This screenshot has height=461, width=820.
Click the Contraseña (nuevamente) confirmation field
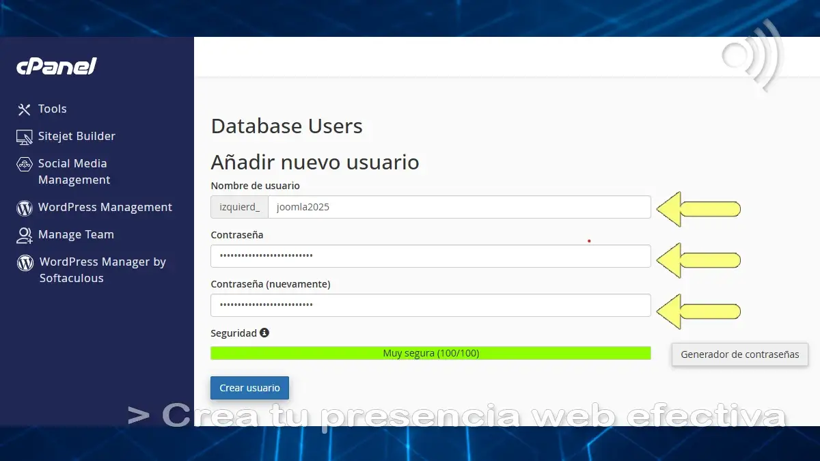point(430,305)
